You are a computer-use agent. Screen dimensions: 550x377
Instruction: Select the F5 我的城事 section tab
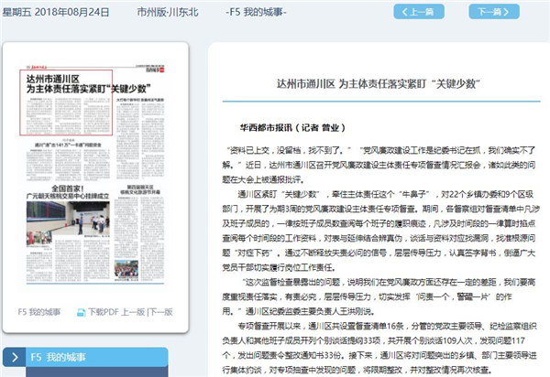click(96, 357)
